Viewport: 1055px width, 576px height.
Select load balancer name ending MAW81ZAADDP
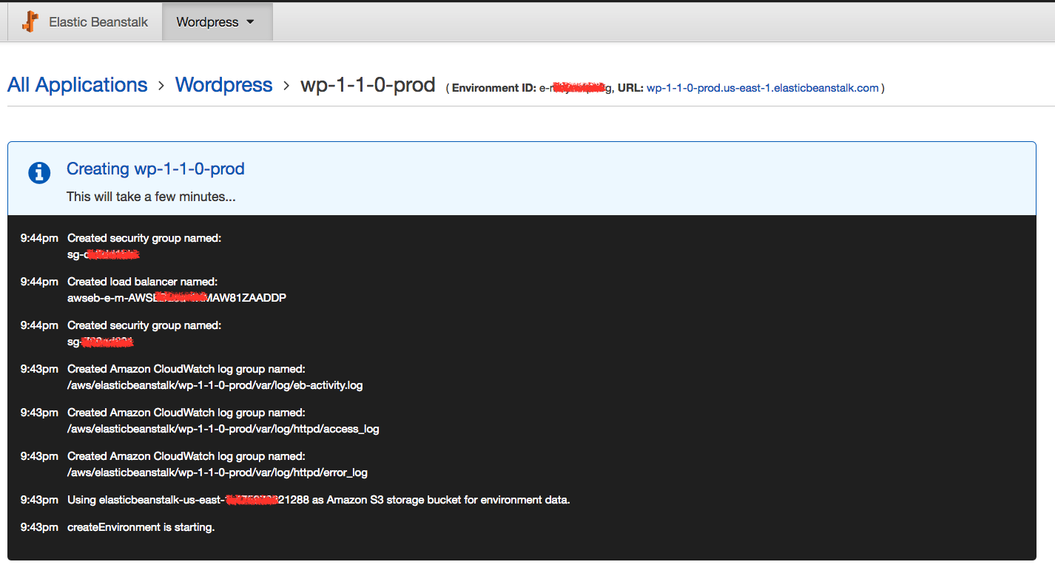pyautogui.click(x=177, y=298)
